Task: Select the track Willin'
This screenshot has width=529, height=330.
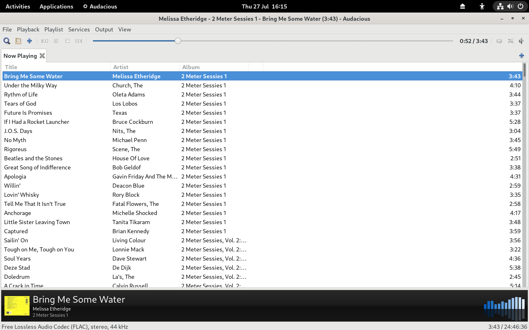Action: coord(262,185)
